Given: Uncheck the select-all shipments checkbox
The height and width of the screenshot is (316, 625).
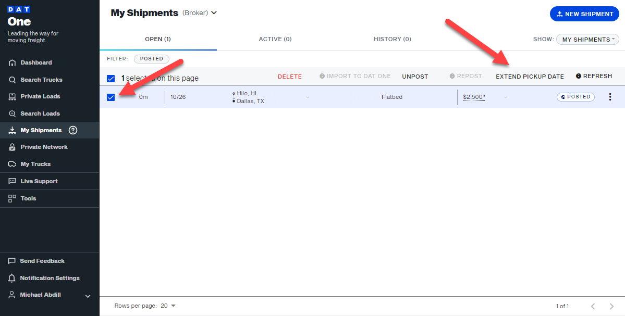Looking at the screenshot, I should tap(111, 79).
